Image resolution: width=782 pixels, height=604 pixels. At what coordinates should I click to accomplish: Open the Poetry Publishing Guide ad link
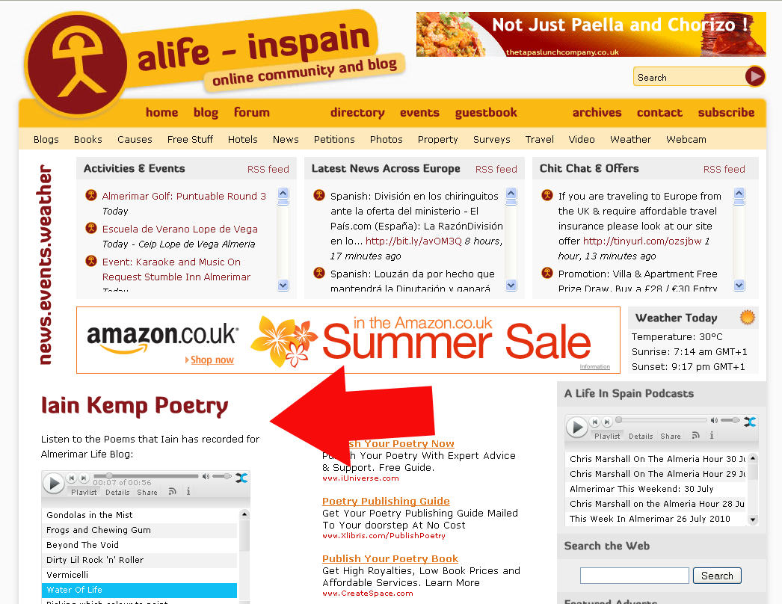pyautogui.click(x=386, y=502)
